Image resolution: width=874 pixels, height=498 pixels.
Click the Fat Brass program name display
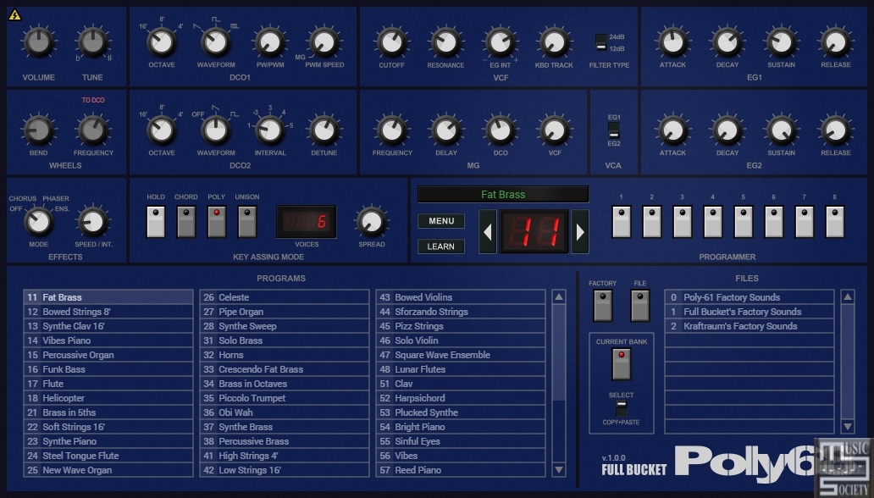503,194
